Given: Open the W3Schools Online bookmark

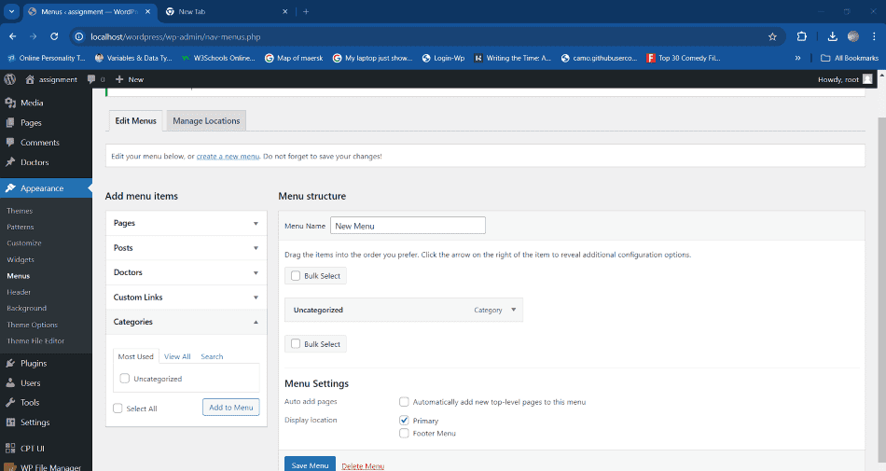Looking at the screenshot, I should tap(218, 58).
